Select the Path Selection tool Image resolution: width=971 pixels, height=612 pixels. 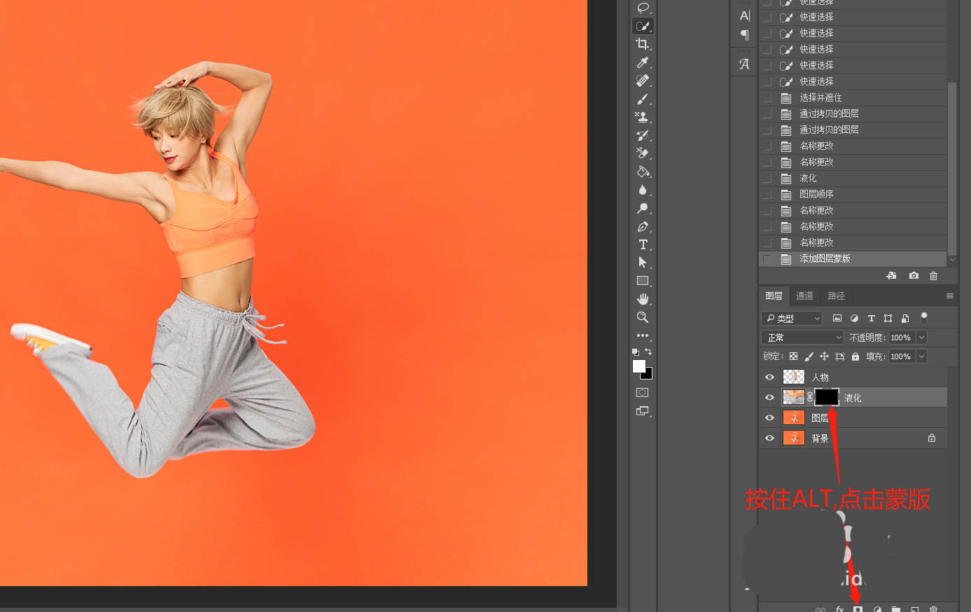tap(643, 263)
